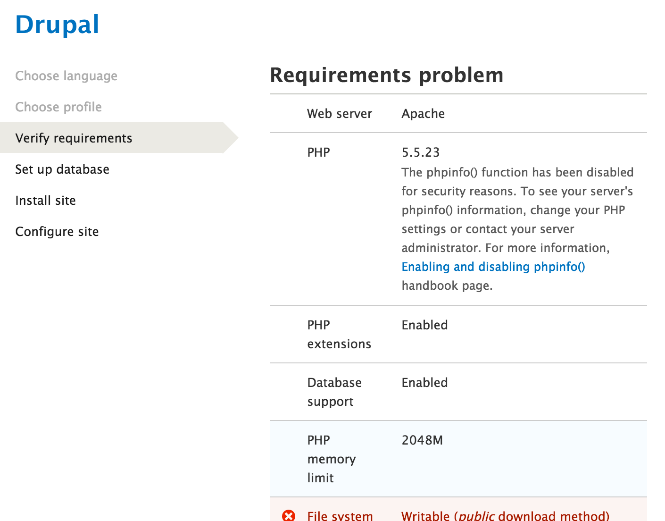Click the PHP extensions row
Image resolution: width=665 pixels, height=521 pixels.
pyautogui.click(x=339, y=334)
